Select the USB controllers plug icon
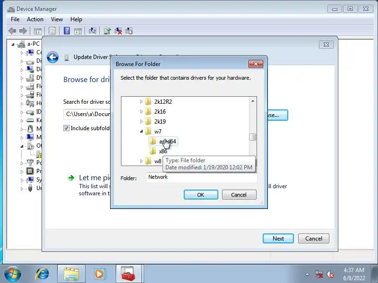 coord(30,188)
